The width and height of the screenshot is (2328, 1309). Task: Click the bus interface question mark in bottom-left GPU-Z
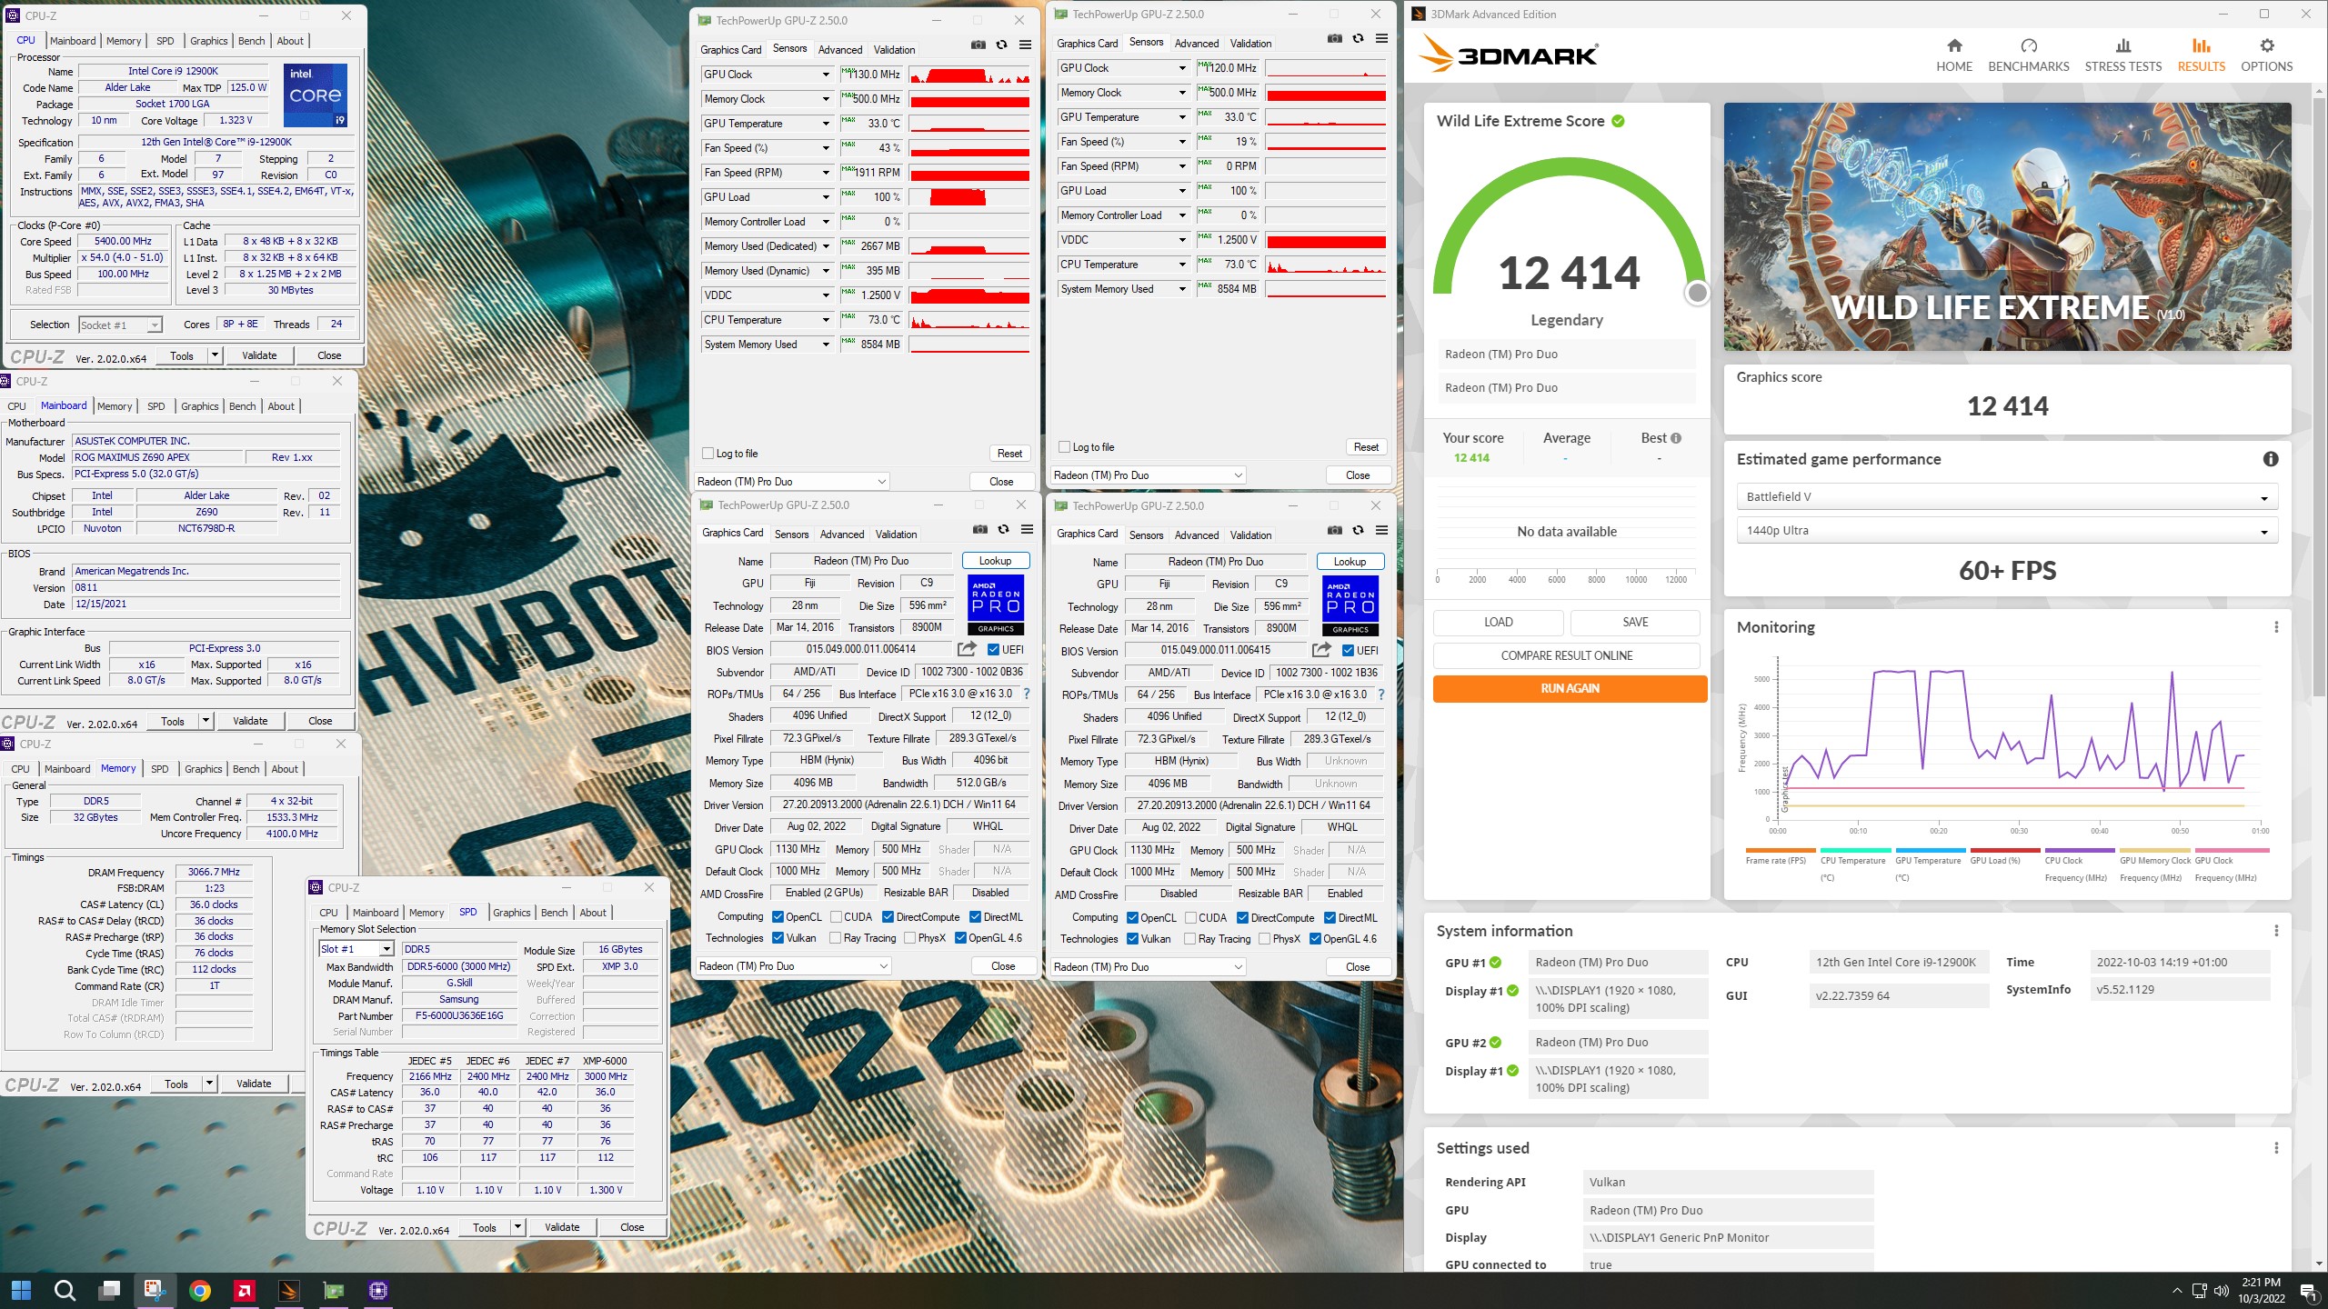click(x=1027, y=694)
